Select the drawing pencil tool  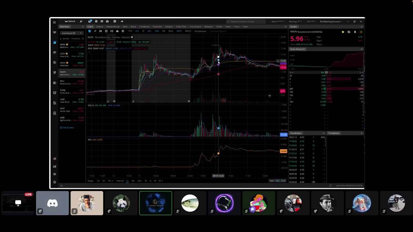[95, 31]
